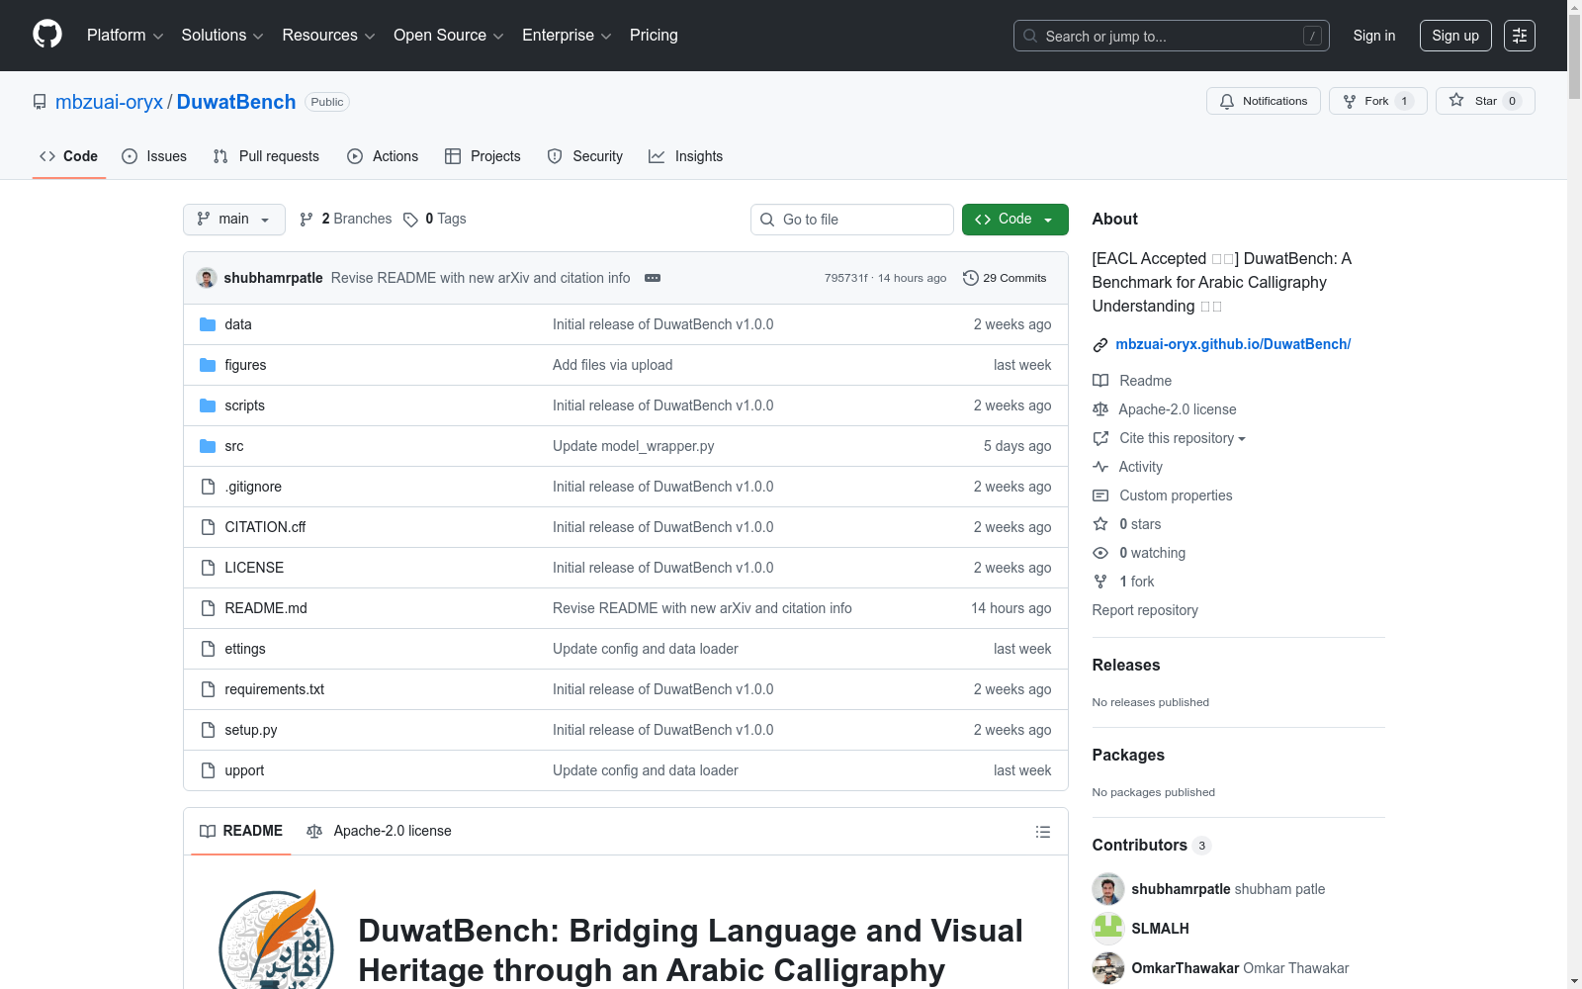Click the .gitignore file icon
Image resolution: width=1582 pixels, height=989 pixels.
208,487
